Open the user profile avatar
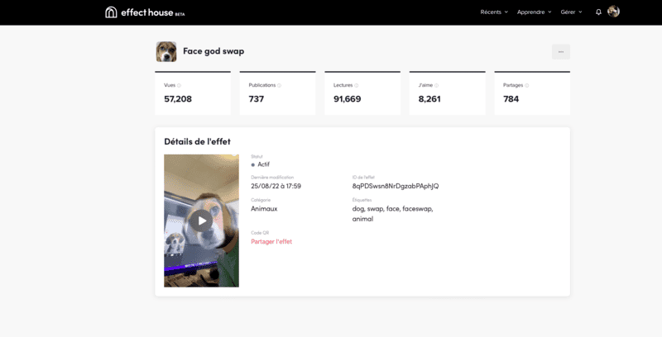The image size is (662, 337). pyautogui.click(x=613, y=12)
